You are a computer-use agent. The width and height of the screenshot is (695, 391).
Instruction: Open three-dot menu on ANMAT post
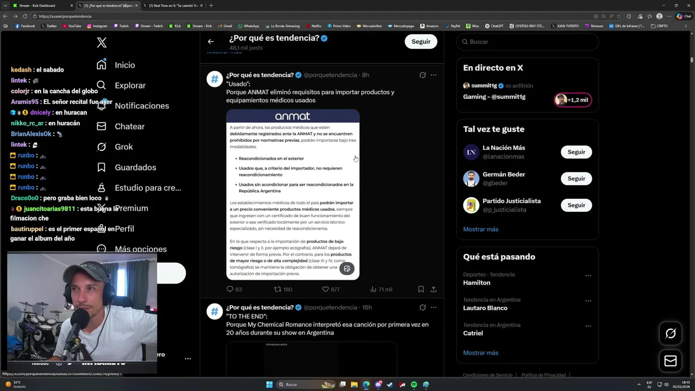433,75
